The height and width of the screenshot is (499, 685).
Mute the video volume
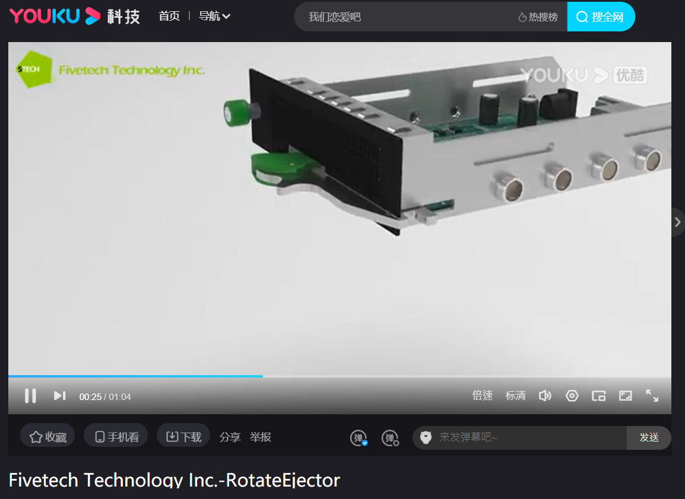545,396
